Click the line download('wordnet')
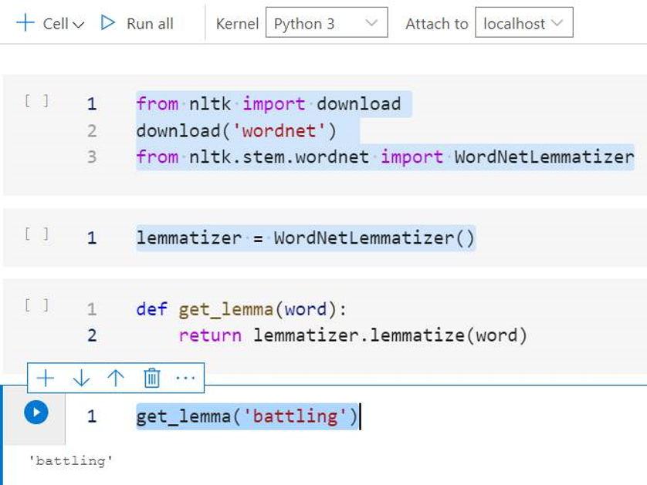 tap(236, 131)
